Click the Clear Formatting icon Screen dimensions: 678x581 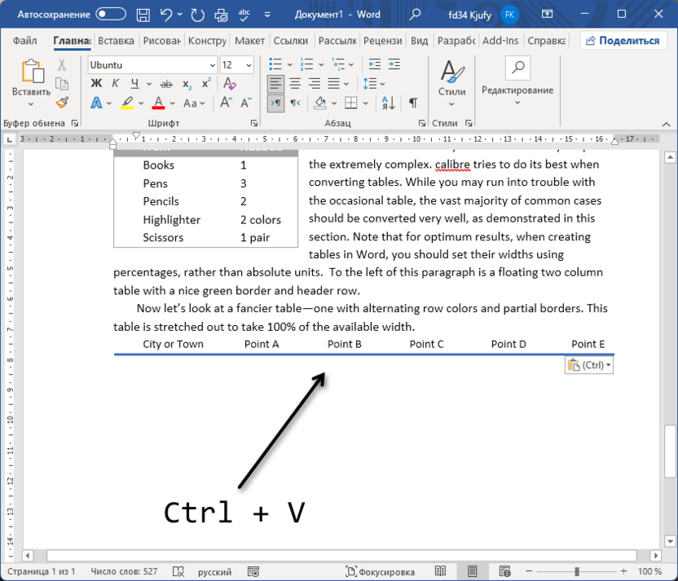(230, 83)
